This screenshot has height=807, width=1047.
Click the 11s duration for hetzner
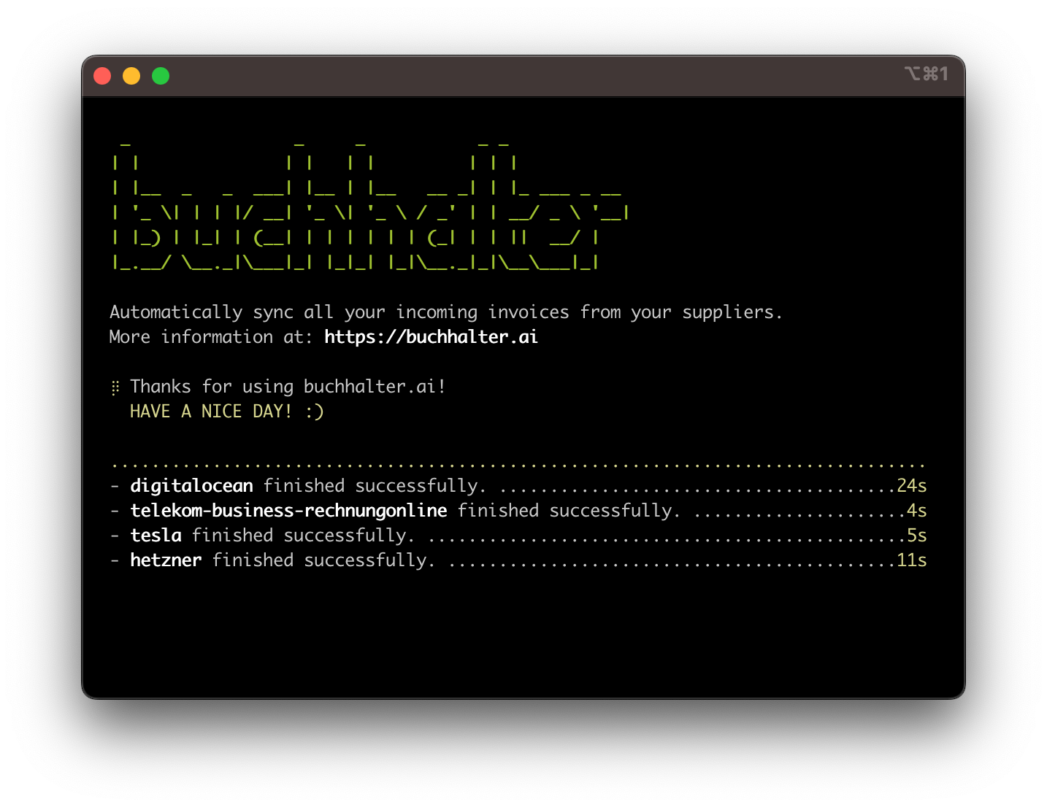[911, 560]
